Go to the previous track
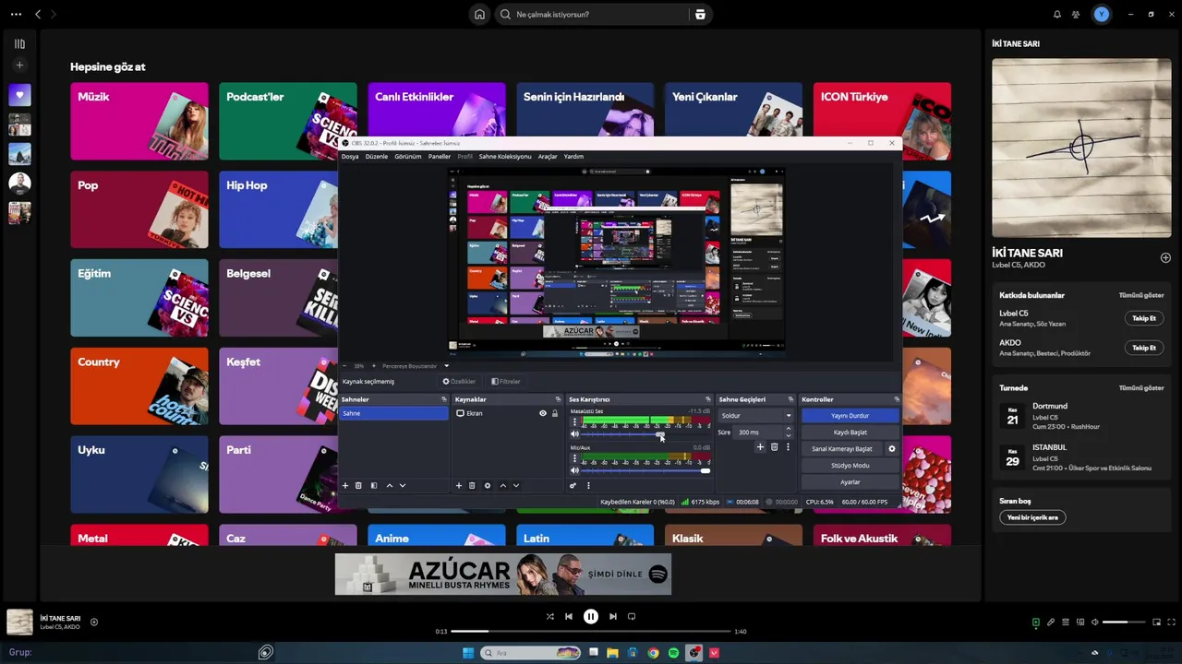 click(569, 617)
